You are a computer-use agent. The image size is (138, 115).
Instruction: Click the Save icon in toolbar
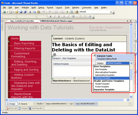click(x=21, y=12)
